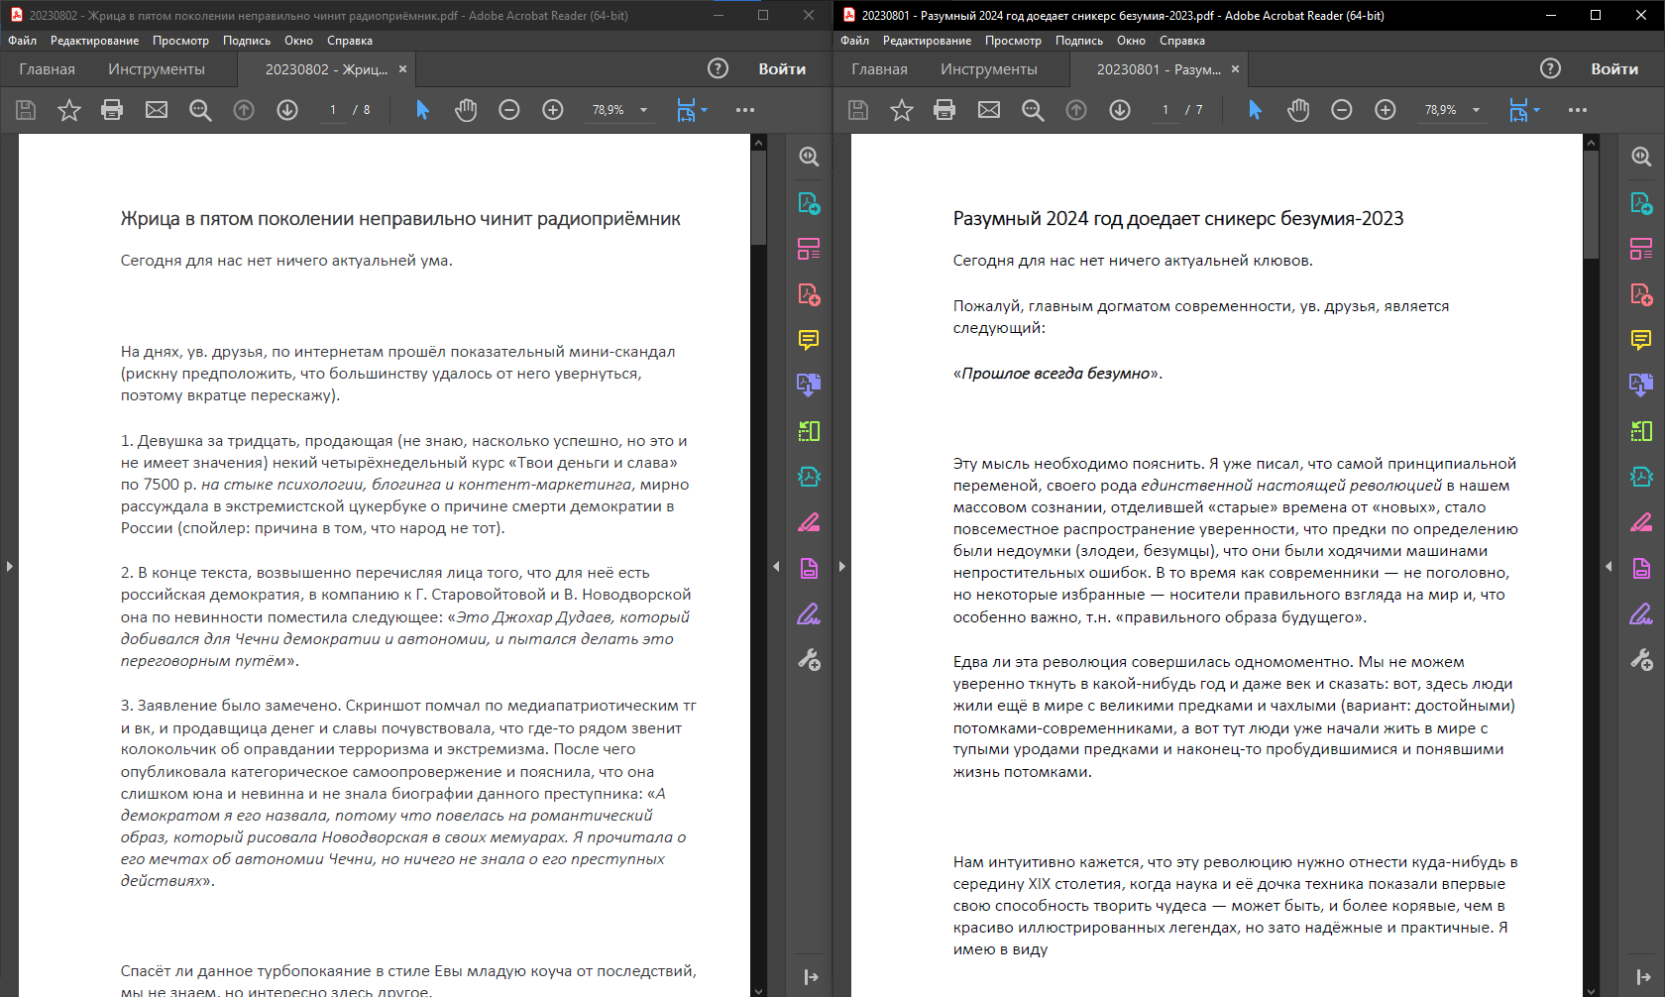Click the Войти button in the left window
The height and width of the screenshot is (997, 1665).
pyautogui.click(x=782, y=69)
